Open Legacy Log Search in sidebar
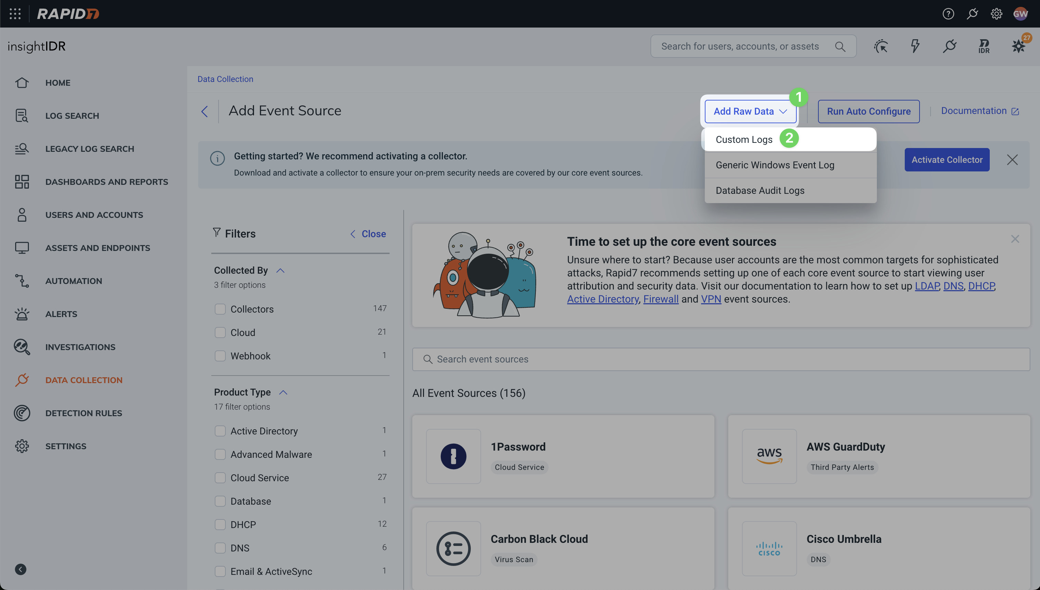Screen dimensions: 1040x590 coord(89,149)
